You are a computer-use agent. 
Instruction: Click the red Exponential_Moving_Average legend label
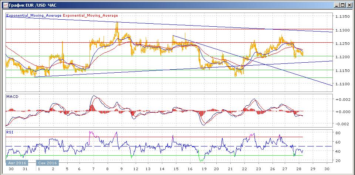tap(90, 16)
